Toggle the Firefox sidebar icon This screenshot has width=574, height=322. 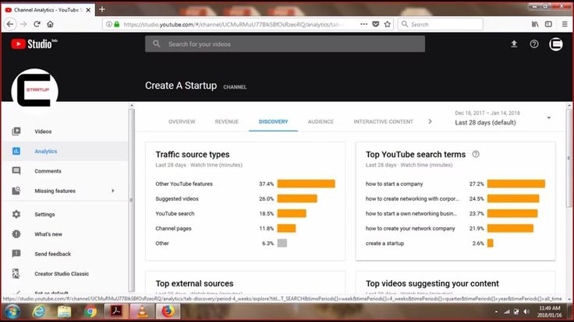click(548, 24)
